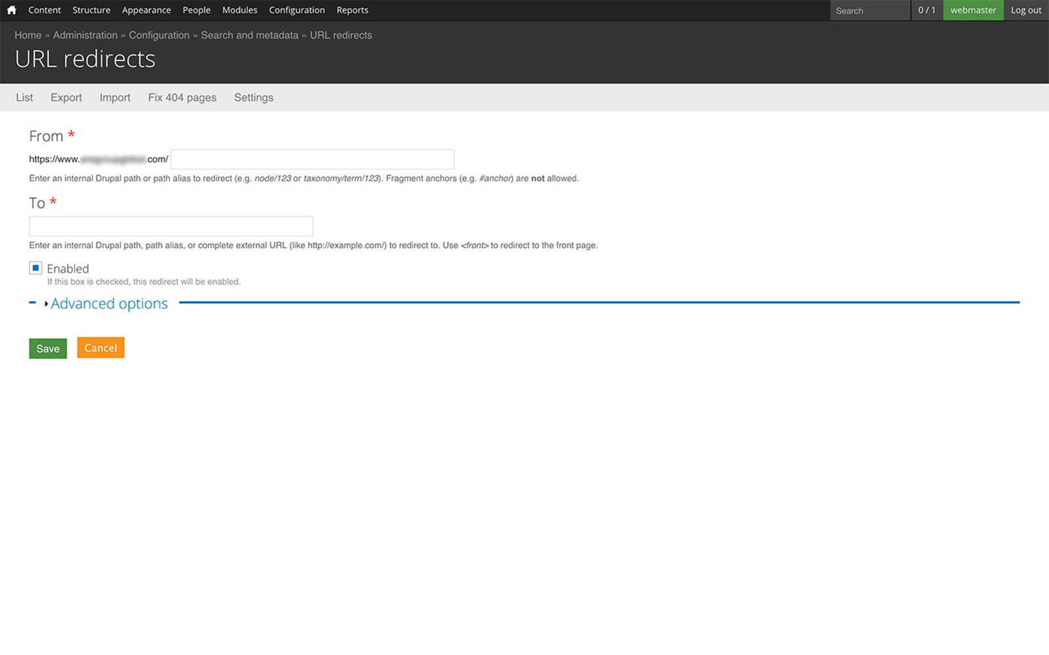Follow the URL redirects breadcrumb link
This screenshot has width=1049, height=655.
click(x=341, y=35)
